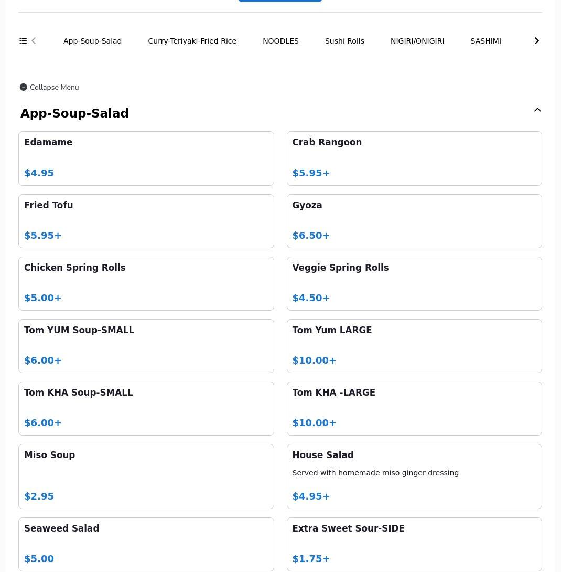
Task: Open House Salad with miso ginger dressing
Action: coord(414,476)
